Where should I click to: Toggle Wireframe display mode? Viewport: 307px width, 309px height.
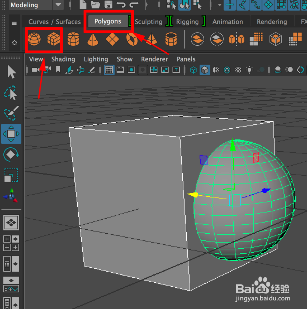[x=193, y=70]
